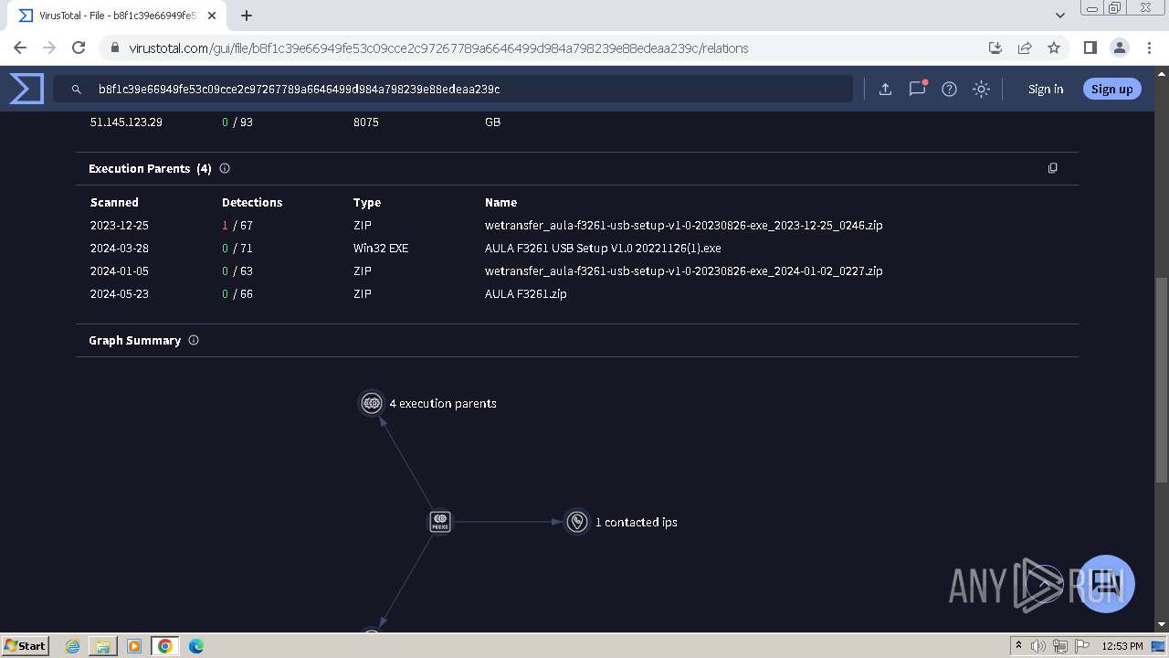
Task: Click the '1 contacted ips' label
Action: pos(637,522)
